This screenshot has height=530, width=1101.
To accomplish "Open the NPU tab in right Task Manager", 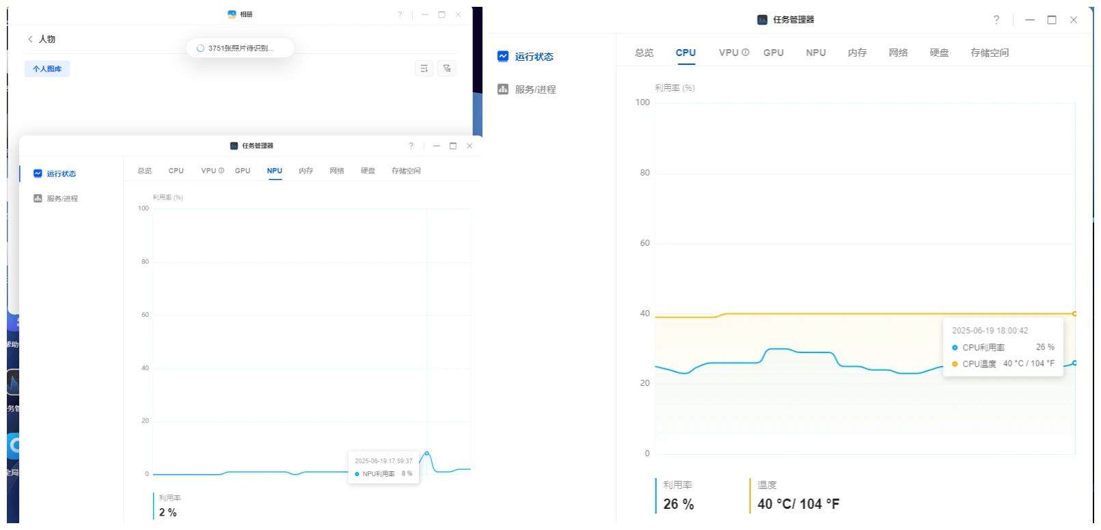I will coord(815,53).
